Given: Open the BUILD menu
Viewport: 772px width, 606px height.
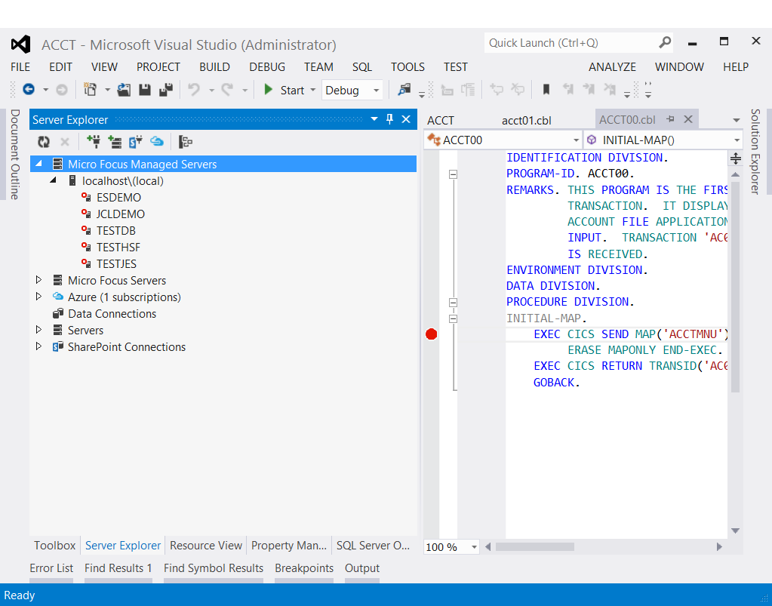Looking at the screenshot, I should point(214,66).
